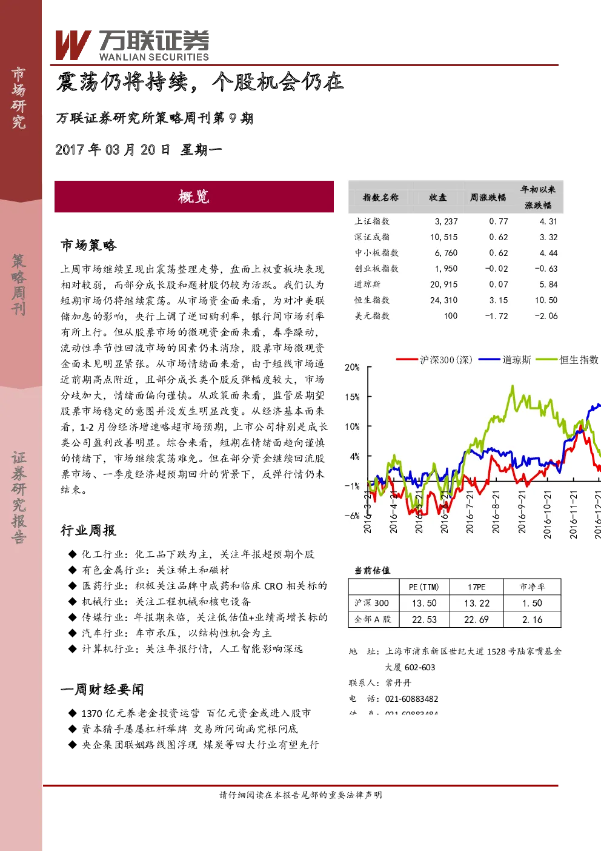
Task: Click the 2016-8-21 x-axis date label
Action: tap(496, 512)
